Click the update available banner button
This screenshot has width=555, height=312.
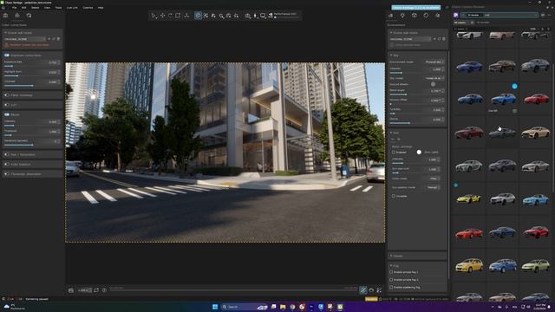416,7
